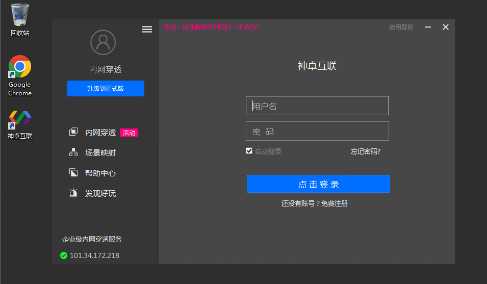This screenshot has width=487, height=284.
Task: Click the 场景映射 sidebar icon
Action: (x=73, y=152)
